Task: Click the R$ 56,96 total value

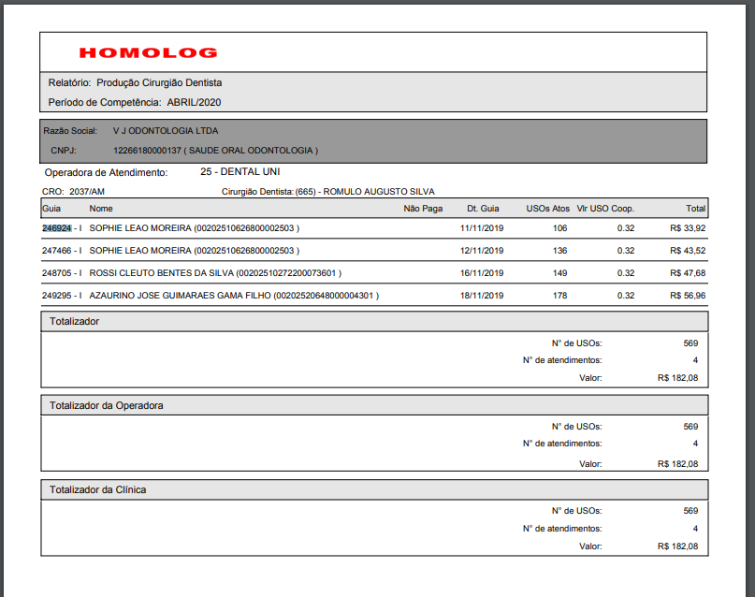Action: tap(688, 296)
